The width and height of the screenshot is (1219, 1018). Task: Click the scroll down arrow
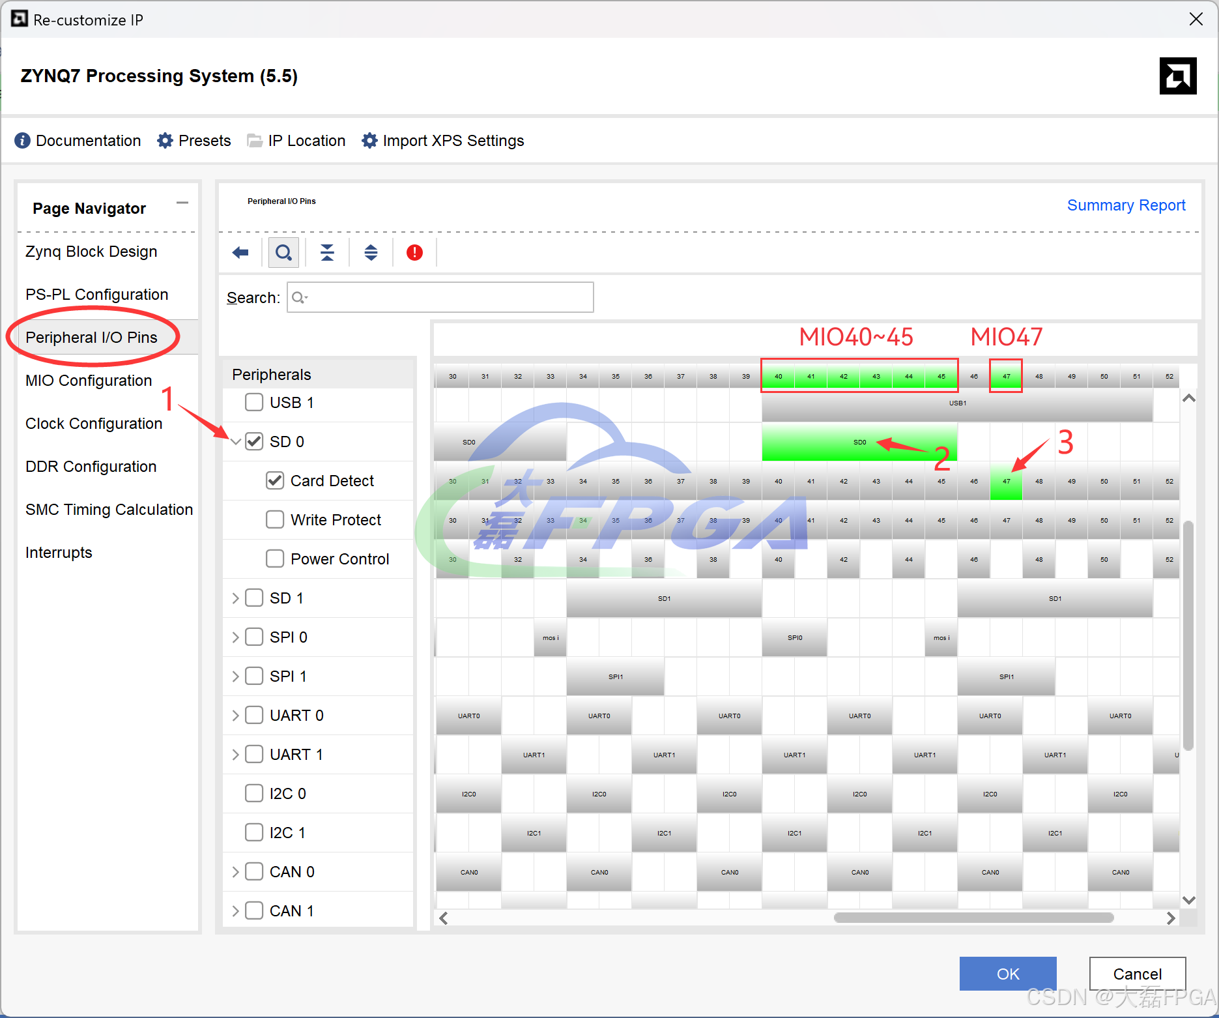point(1188,900)
